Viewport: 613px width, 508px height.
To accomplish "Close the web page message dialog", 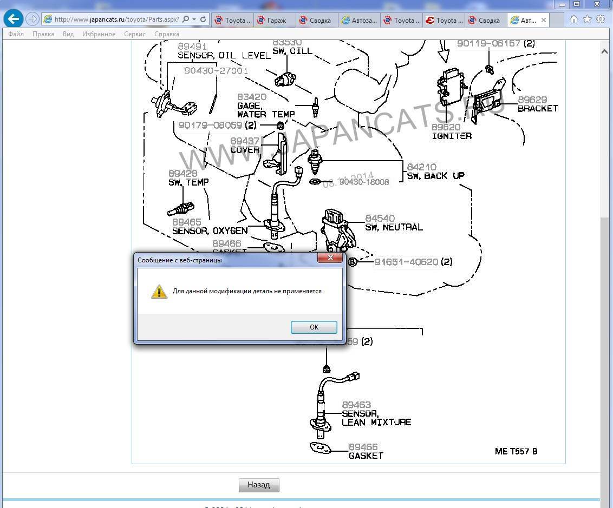I will (x=330, y=259).
